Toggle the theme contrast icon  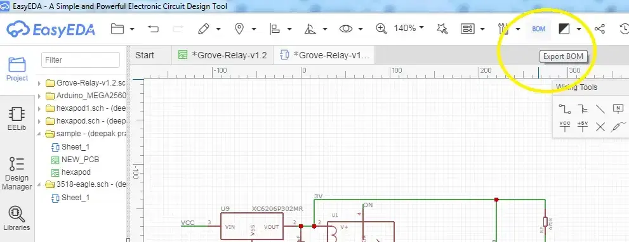(x=564, y=29)
